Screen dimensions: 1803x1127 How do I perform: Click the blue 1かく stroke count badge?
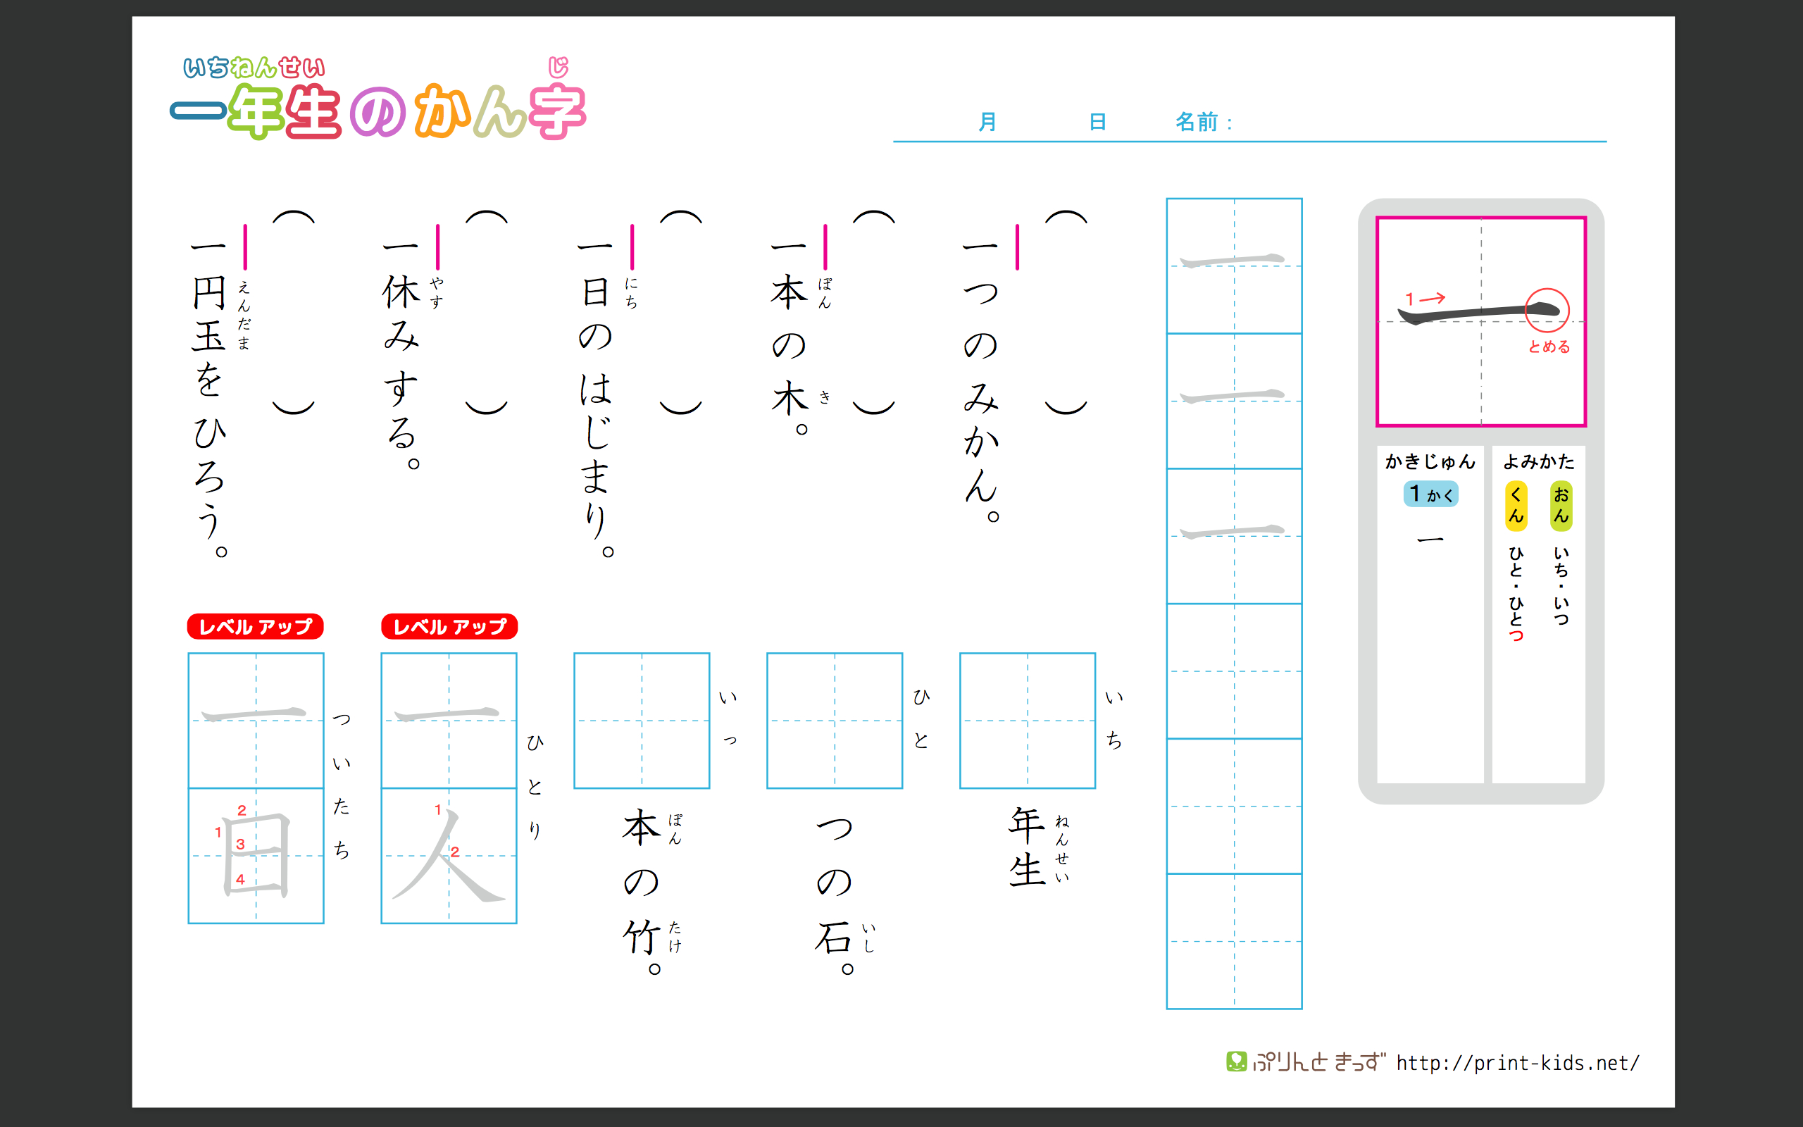1430,494
